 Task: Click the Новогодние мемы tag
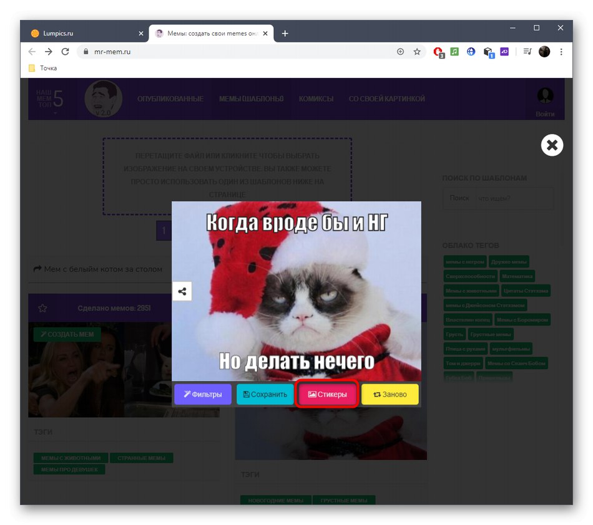tap(276, 500)
